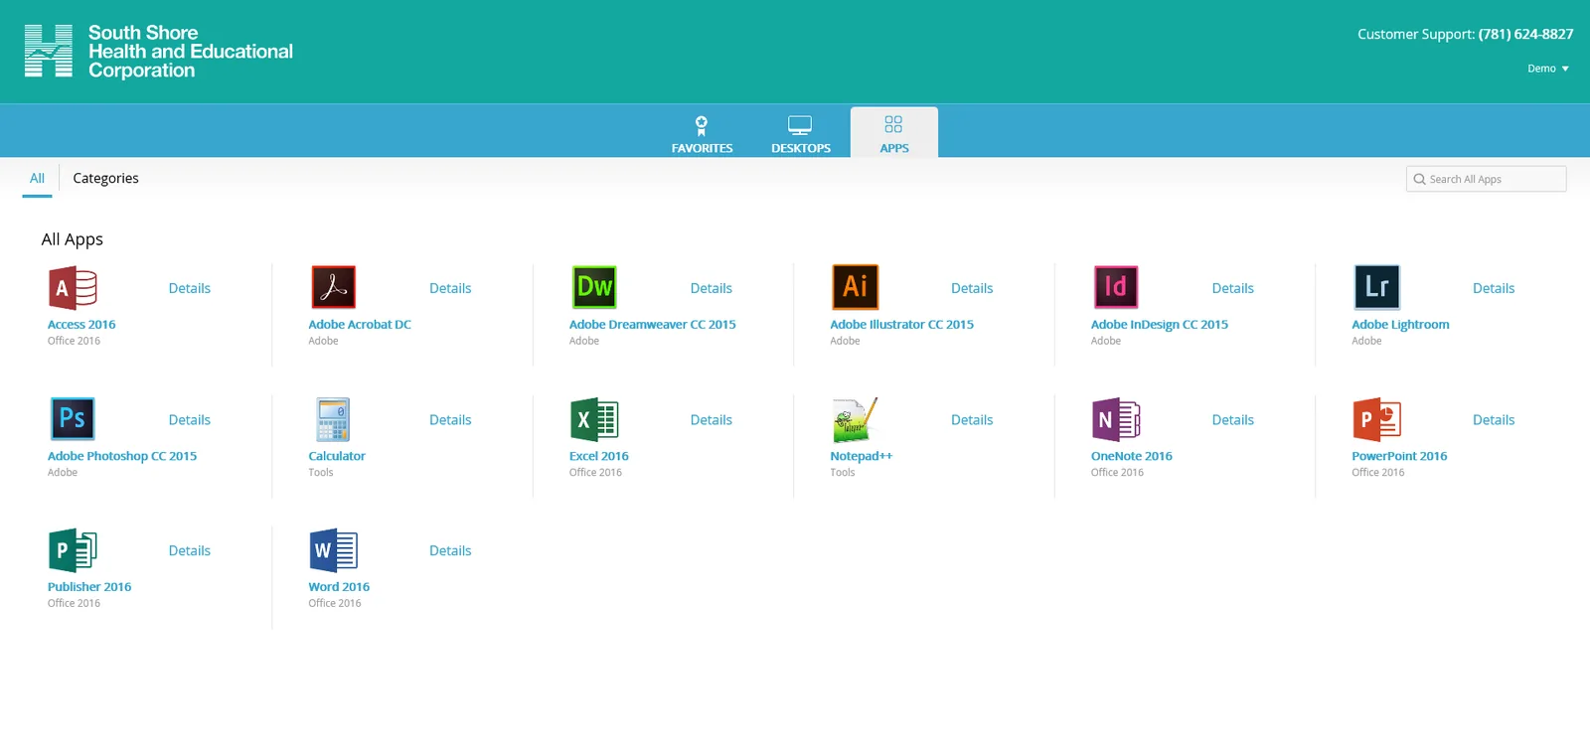Image resolution: width=1590 pixels, height=750 pixels.
Task: Click the Excel 2016 title text
Action: (599, 457)
